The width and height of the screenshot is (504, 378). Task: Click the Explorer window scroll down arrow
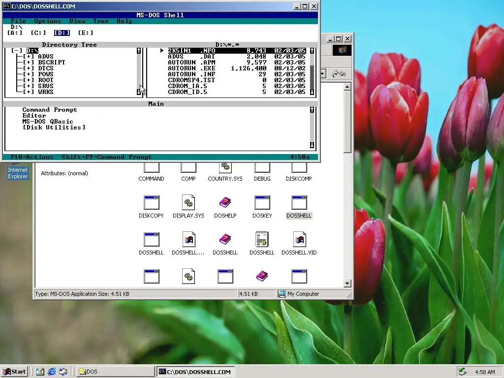[x=347, y=283]
